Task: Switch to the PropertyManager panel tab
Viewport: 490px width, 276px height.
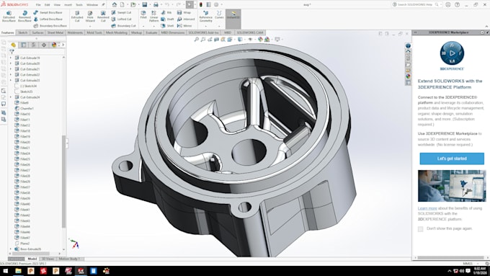Action: coord(24,45)
